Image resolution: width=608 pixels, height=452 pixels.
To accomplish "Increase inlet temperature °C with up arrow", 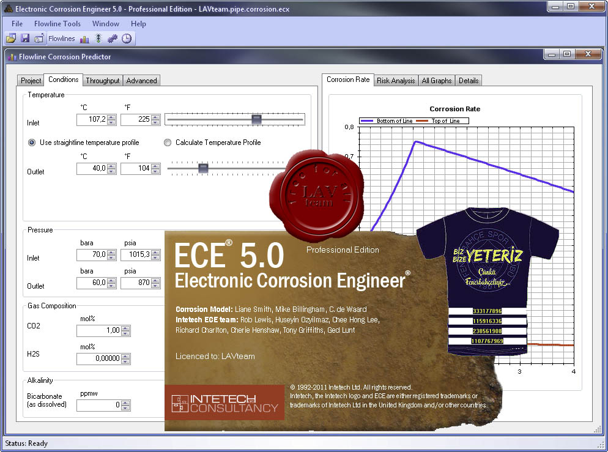I will point(112,117).
